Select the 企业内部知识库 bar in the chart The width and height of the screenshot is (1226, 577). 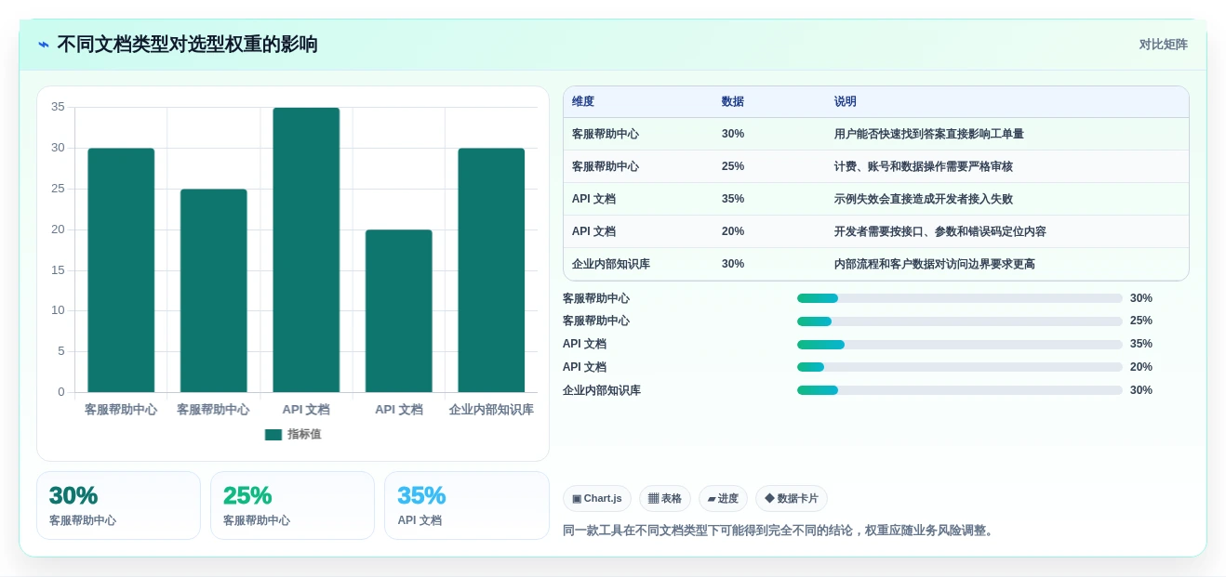491,270
